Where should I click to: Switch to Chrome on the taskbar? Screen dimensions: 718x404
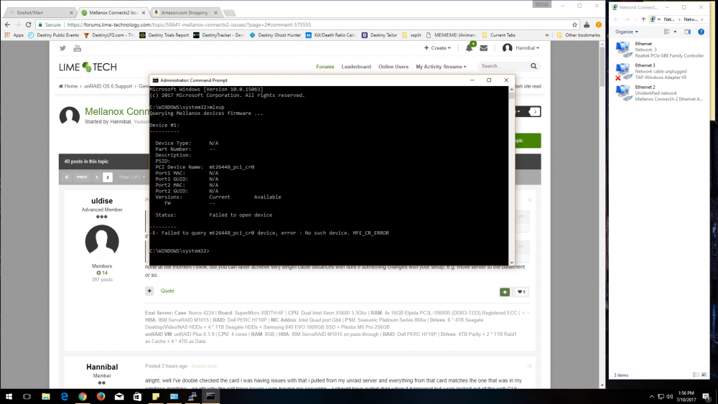click(83, 397)
